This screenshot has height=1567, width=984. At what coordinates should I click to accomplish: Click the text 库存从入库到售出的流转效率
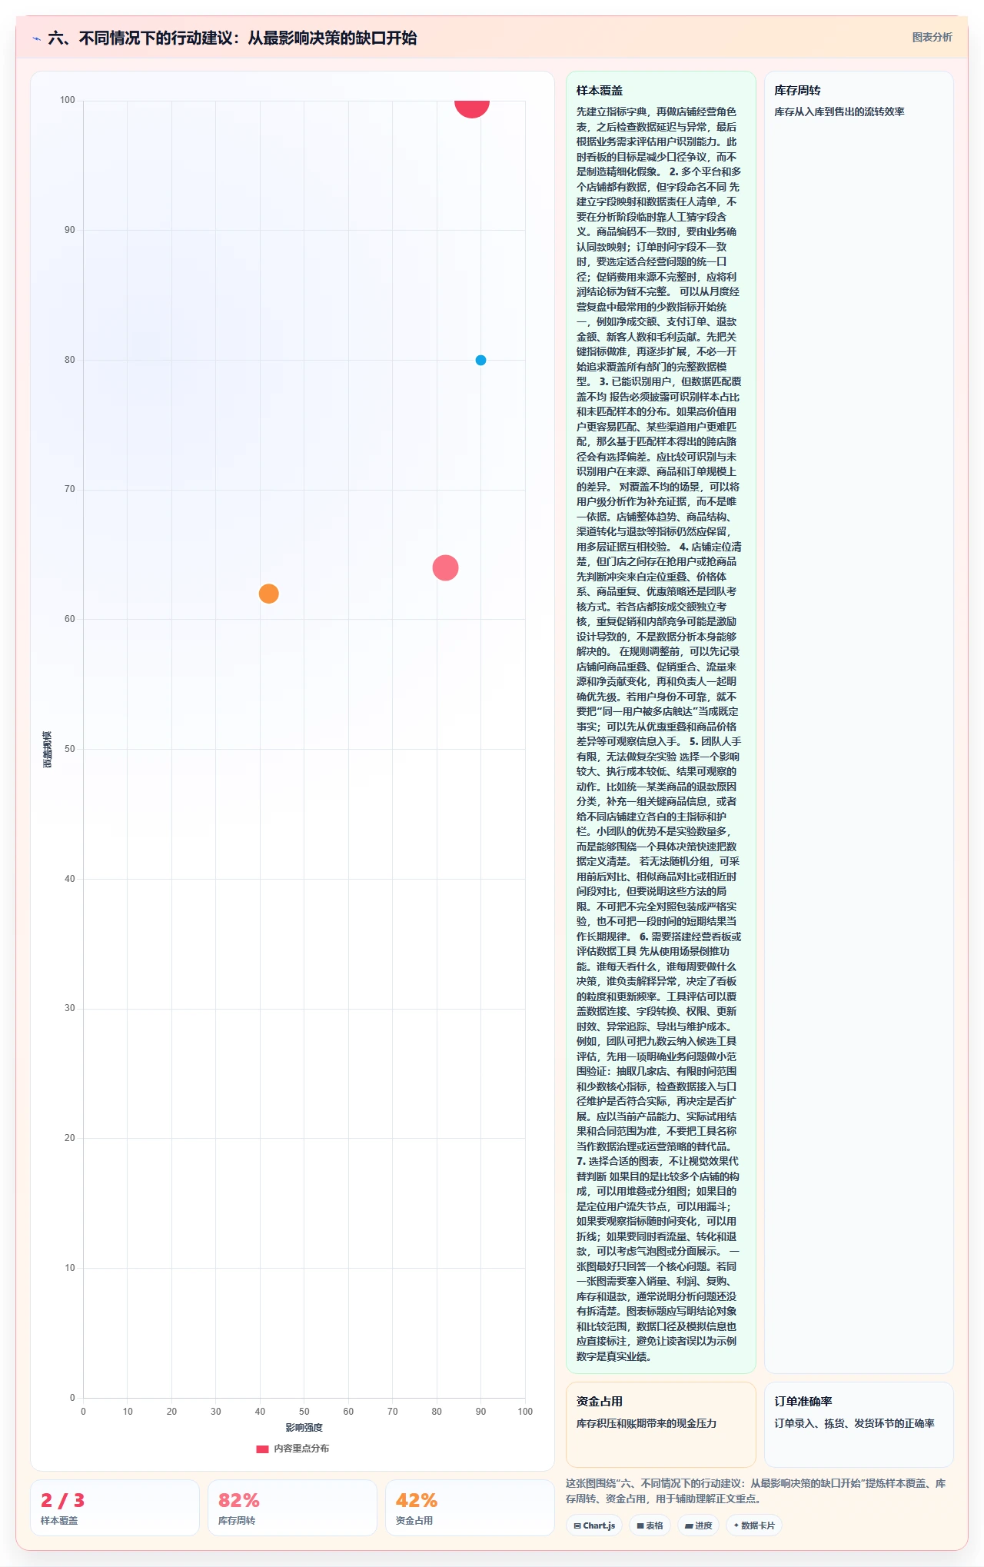coord(839,111)
